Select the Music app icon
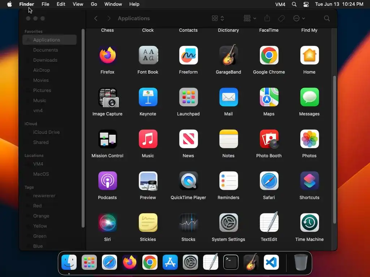This screenshot has width=370, height=277. click(148, 139)
